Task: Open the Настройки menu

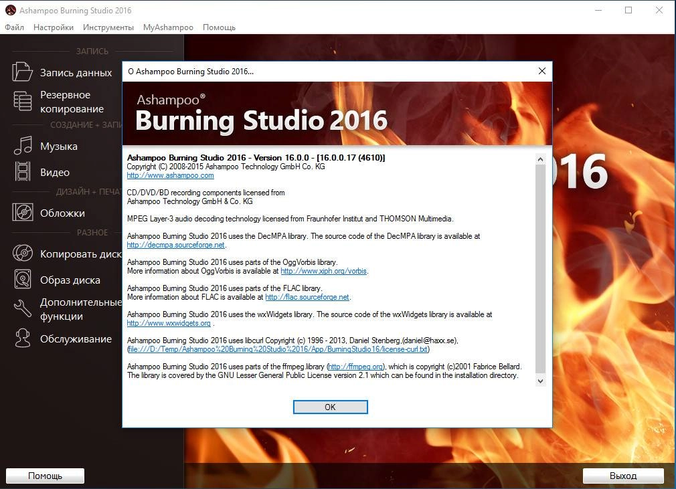Action: click(54, 27)
